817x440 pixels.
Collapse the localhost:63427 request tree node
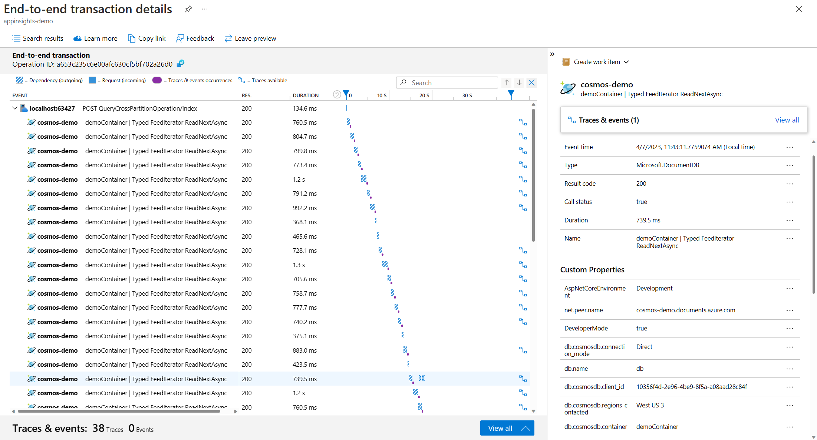pos(15,108)
